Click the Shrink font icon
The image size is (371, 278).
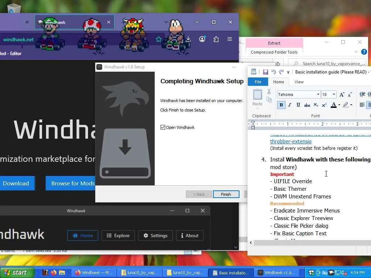tap(350, 94)
